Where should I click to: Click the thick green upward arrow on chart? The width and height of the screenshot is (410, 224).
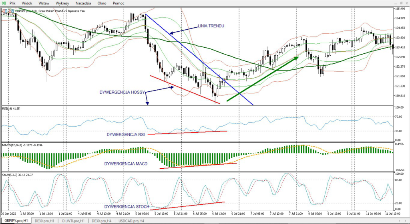click(x=263, y=79)
